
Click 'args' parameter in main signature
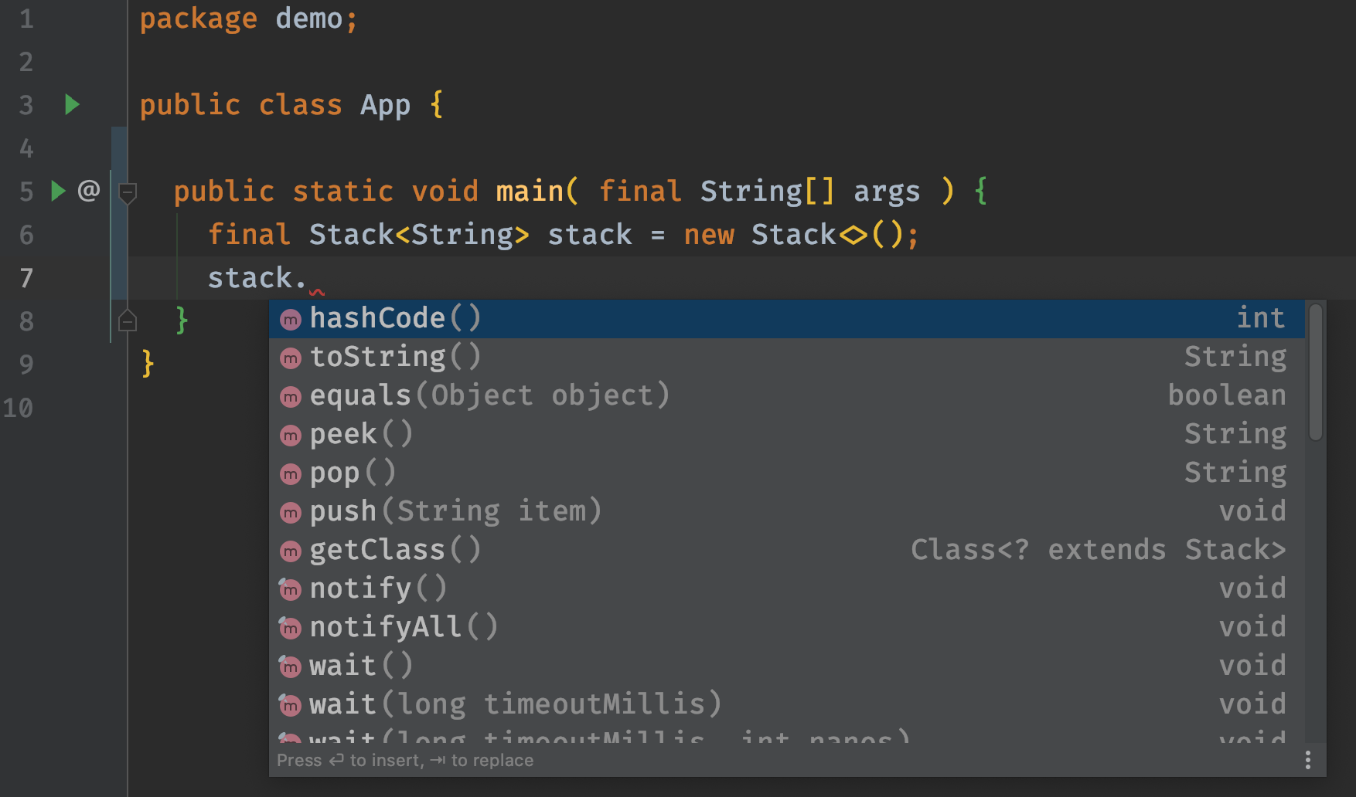887,192
